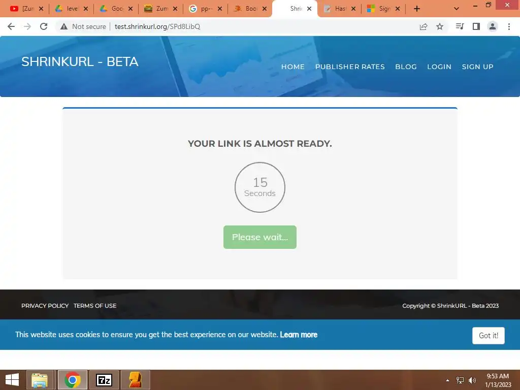Open the orange Z taskbar app
The image size is (520, 390).
click(136, 380)
